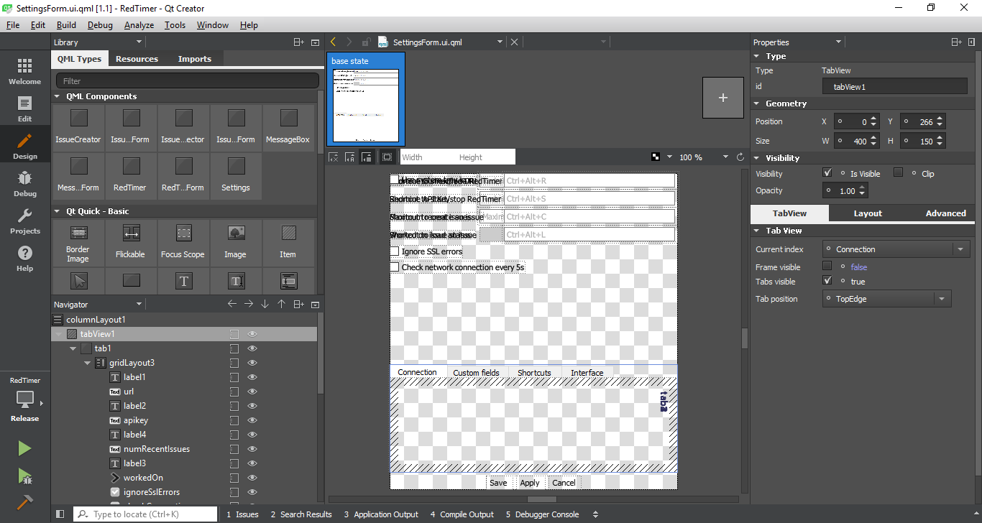Open the Tab position dropdown
This screenshot has width=982, height=523.
[x=886, y=299]
